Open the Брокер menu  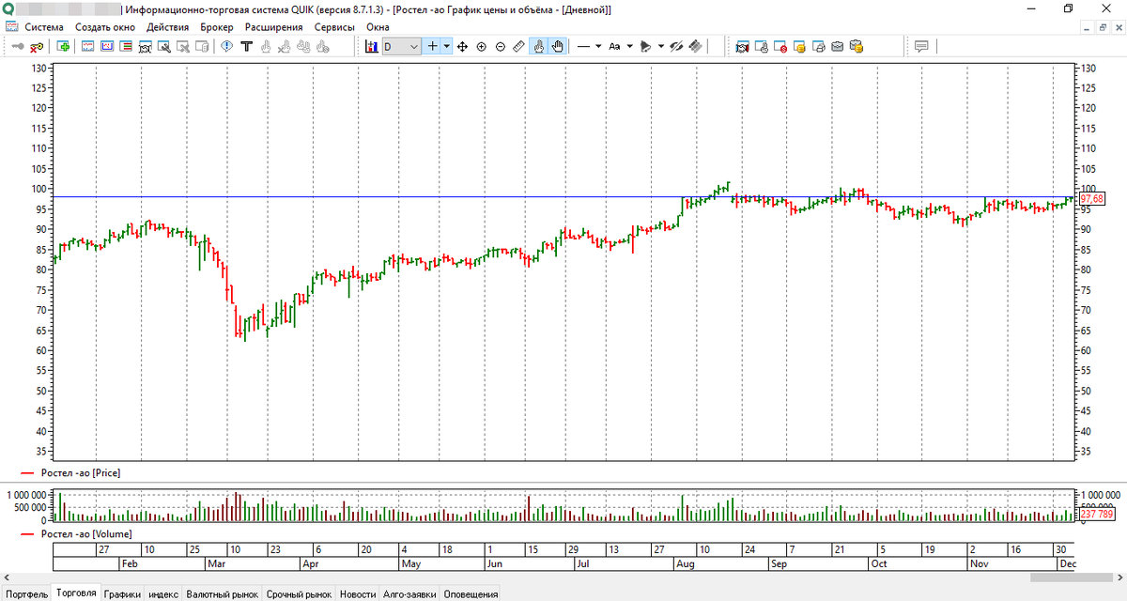pos(217,27)
